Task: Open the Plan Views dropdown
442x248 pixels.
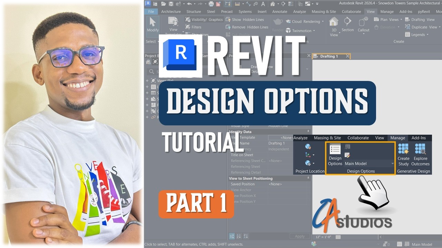Action: coord(388,20)
